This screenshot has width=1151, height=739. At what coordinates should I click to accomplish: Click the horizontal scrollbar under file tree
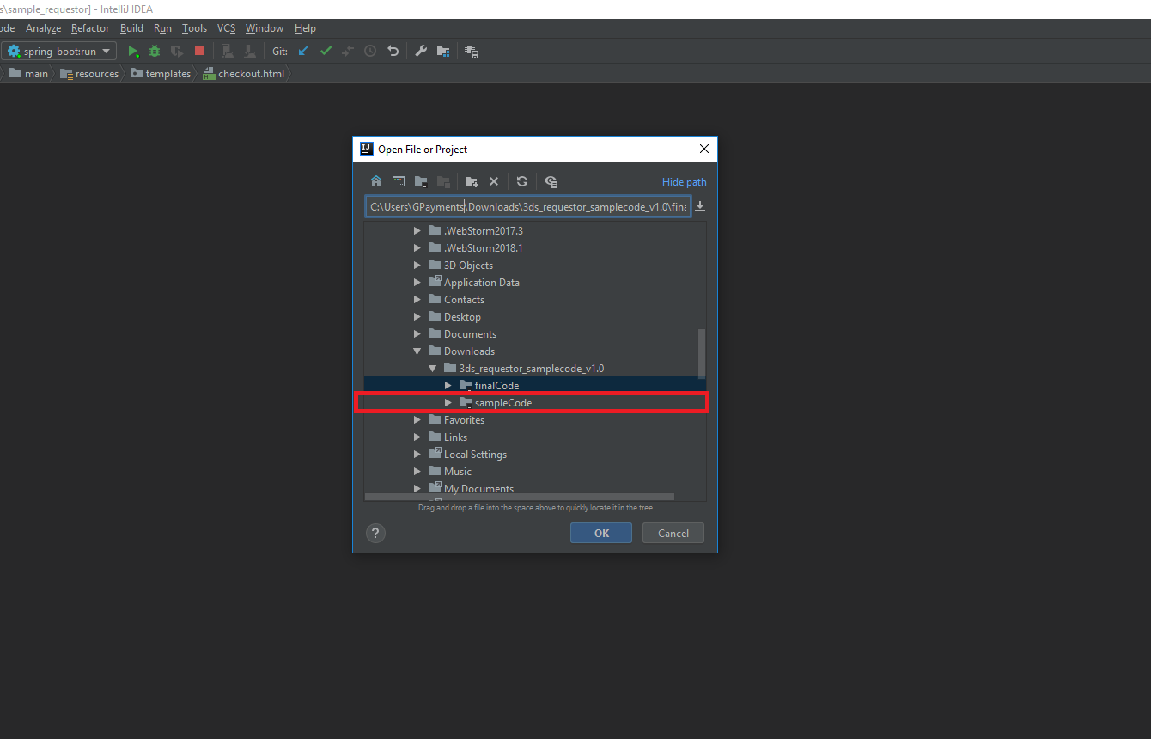(520, 496)
